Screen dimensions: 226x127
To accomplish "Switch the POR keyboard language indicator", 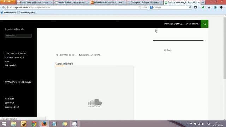I will click(x=208, y=124).
